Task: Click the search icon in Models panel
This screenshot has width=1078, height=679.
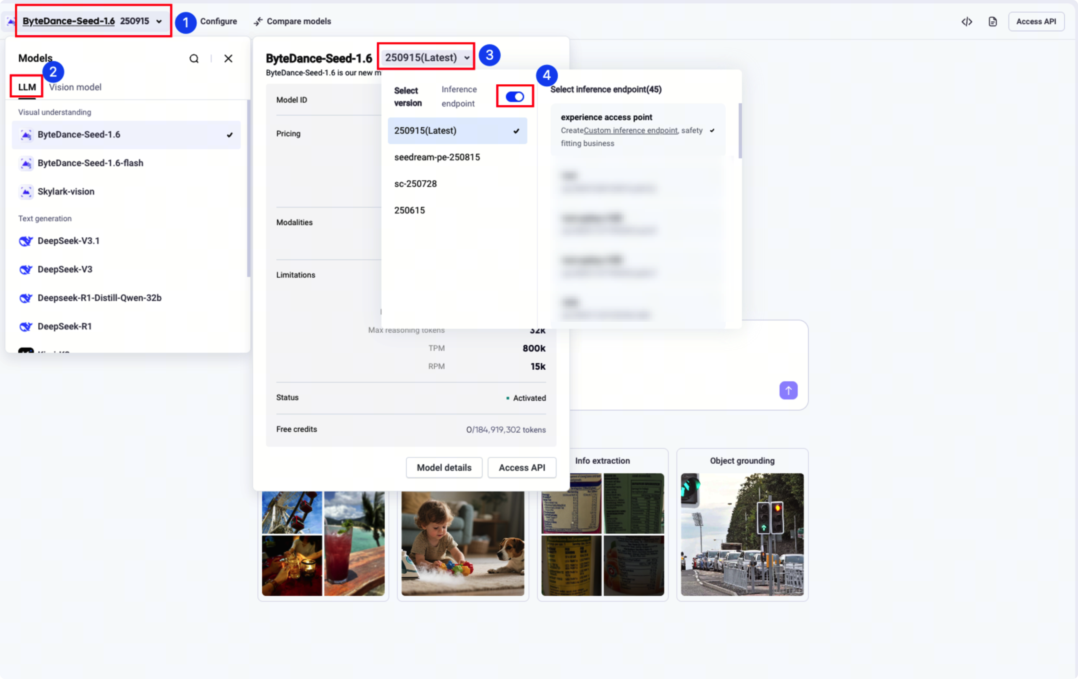Action: 194,59
